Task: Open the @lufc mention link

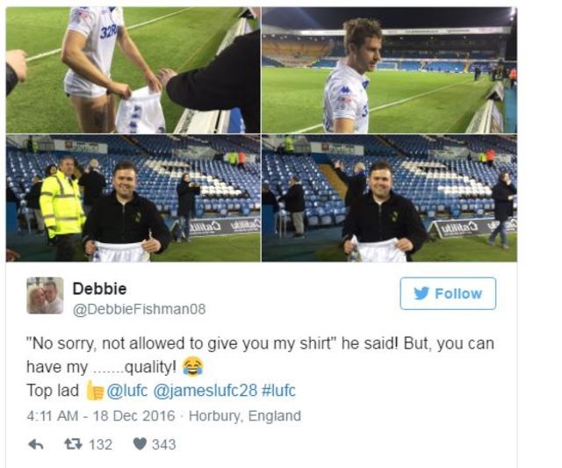Action: [x=129, y=387]
